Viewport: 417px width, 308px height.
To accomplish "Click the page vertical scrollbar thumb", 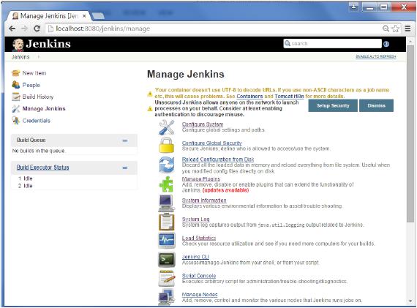I will 410,134.
